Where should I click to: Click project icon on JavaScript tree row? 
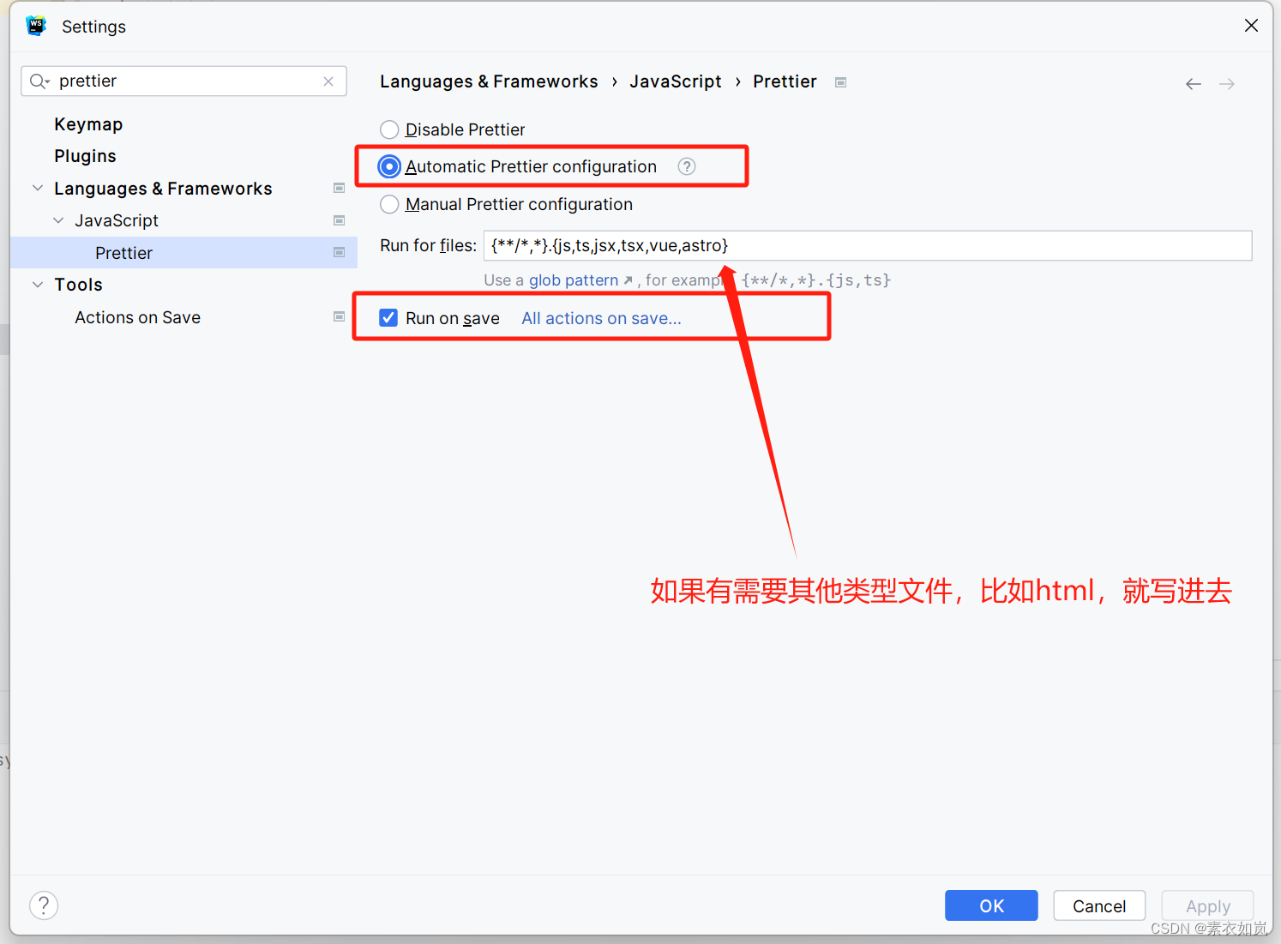tap(339, 220)
